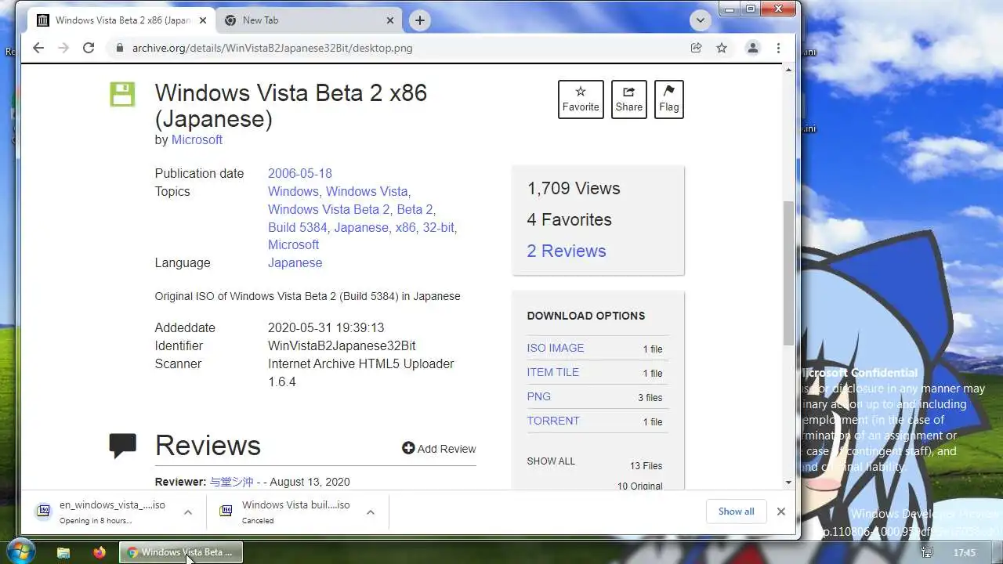Image resolution: width=1003 pixels, height=564 pixels.
Task: Go back using the browser back arrow
Action: click(x=38, y=48)
